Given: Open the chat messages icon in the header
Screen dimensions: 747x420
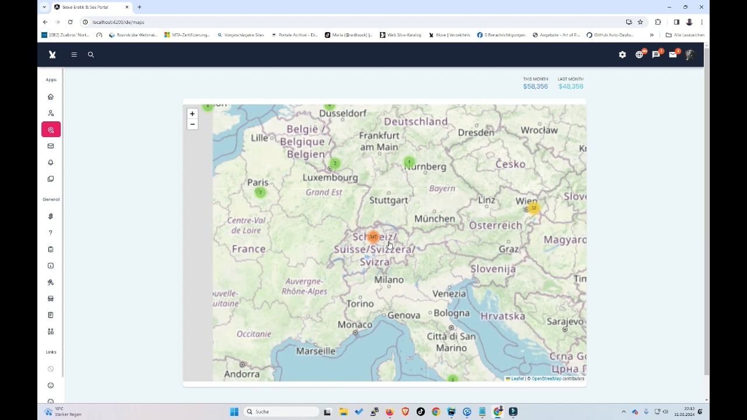Looking at the screenshot, I should [x=656, y=55].
